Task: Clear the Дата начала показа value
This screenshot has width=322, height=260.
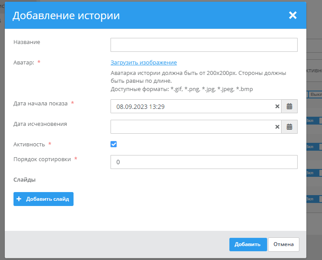Action: (x=277, y=106)
